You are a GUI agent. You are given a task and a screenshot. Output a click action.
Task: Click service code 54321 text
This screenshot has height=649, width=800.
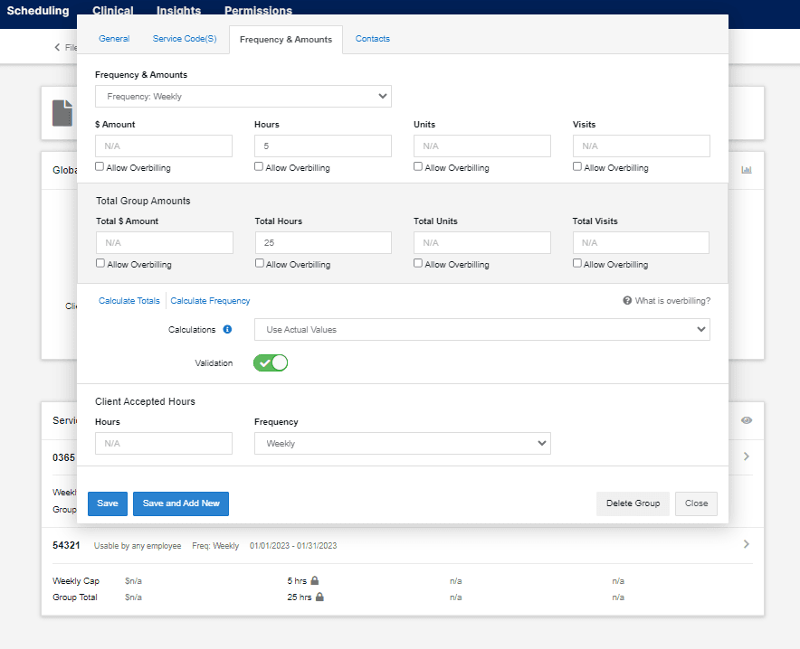[66, 545]
